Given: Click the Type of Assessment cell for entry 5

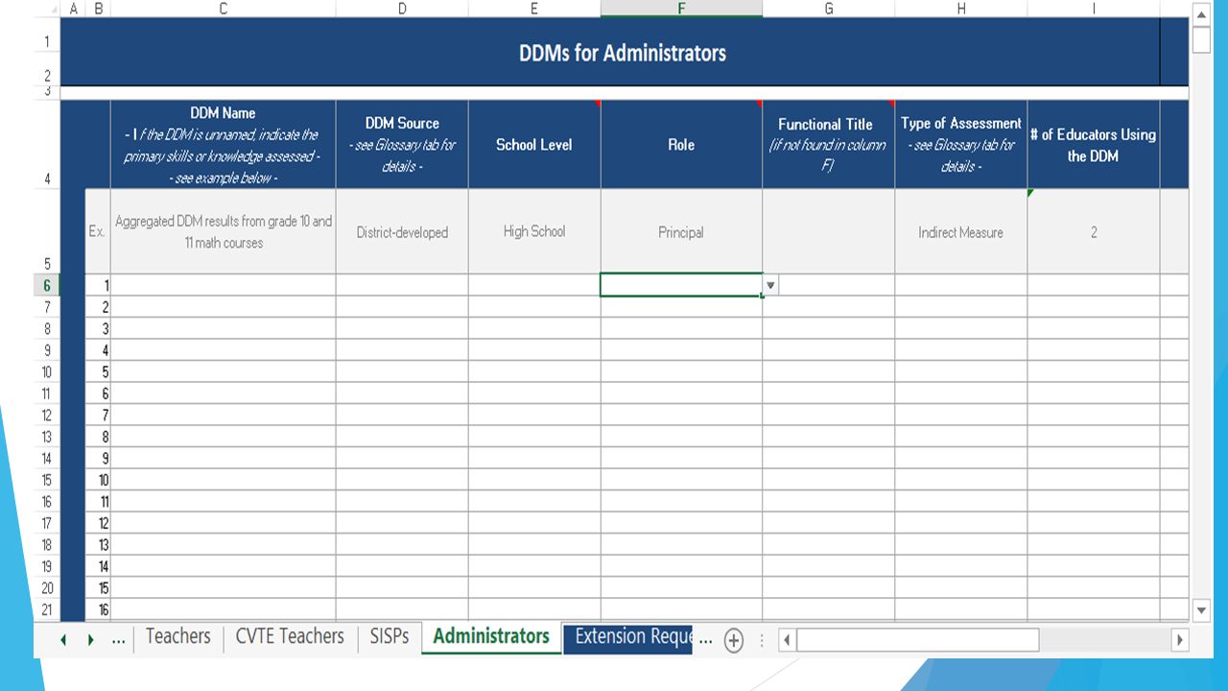Looking at the screenshot, I should pos(961,371).
